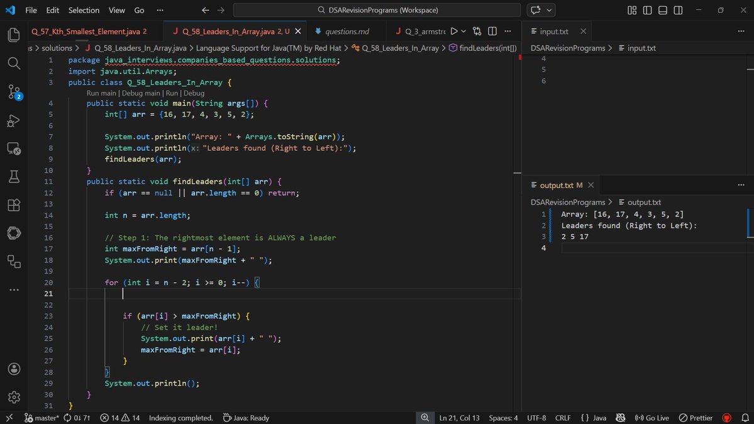Open Testing flask view
This screenshot has height=424, width=754.
click(x=14, y=177)
